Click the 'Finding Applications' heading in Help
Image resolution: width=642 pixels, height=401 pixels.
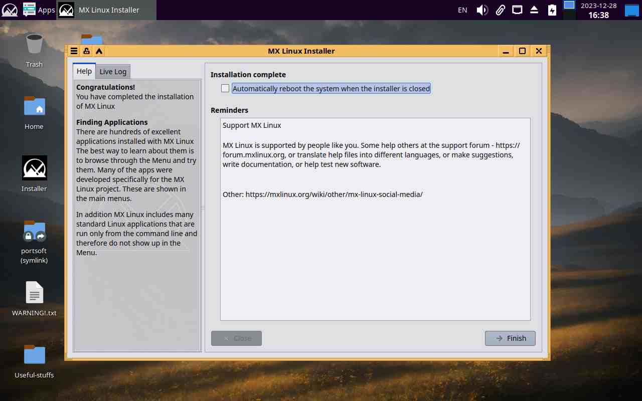click(112, 122)
